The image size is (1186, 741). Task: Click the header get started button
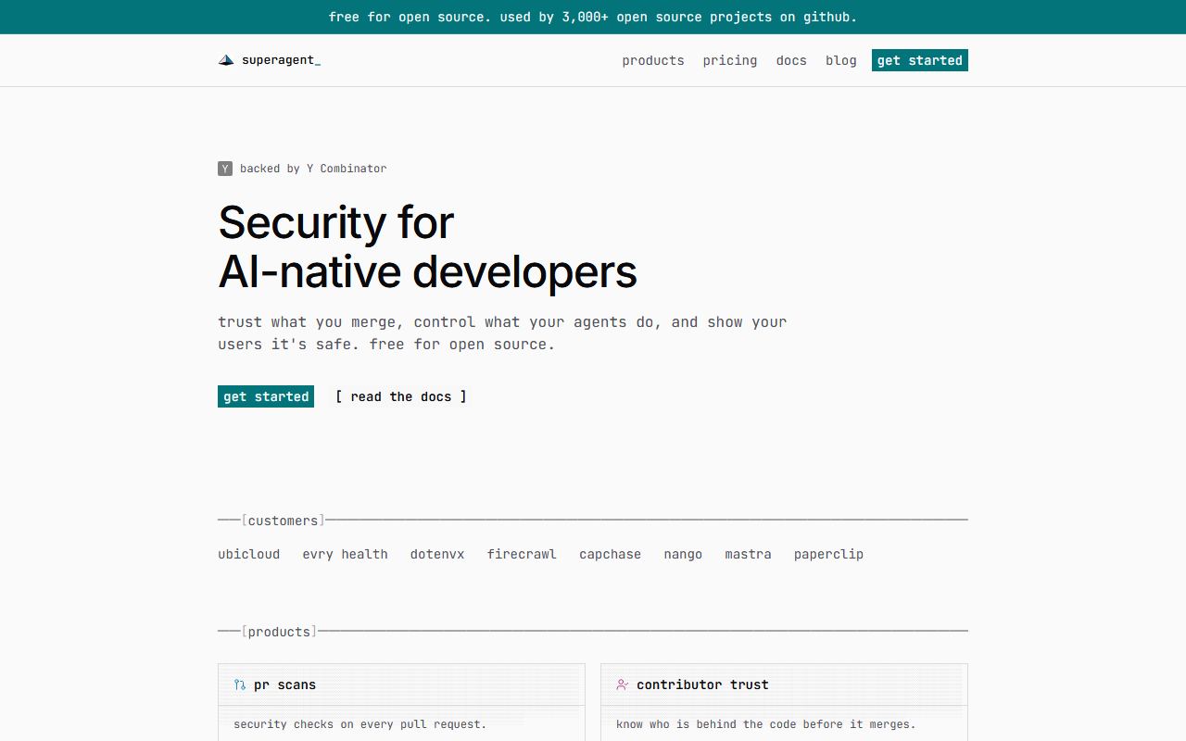click(x=920, y=60)
